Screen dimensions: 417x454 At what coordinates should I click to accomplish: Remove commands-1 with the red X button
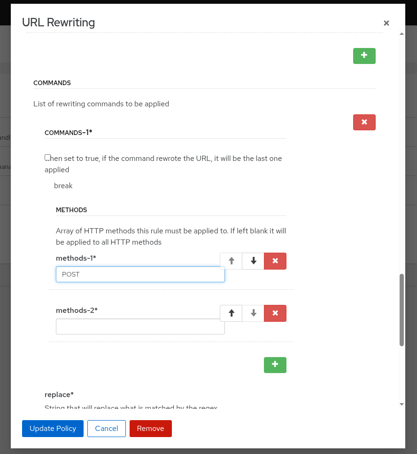coord(364,122)
